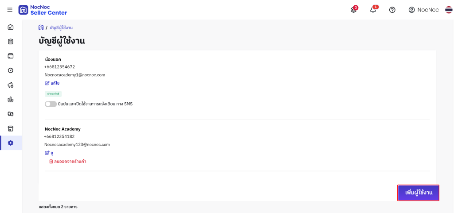Open the hamburger navigation menu

coord(10,10)
